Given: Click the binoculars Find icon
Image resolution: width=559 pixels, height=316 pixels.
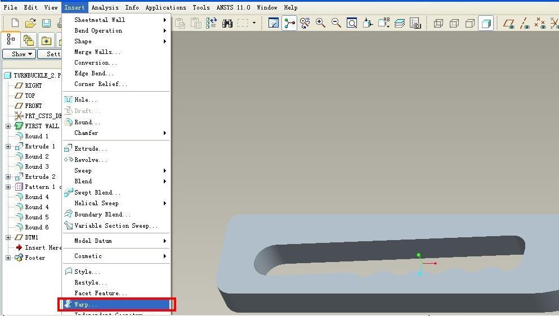Looking at the screenshot, I should pyautogui.click(x=227, y=24).
